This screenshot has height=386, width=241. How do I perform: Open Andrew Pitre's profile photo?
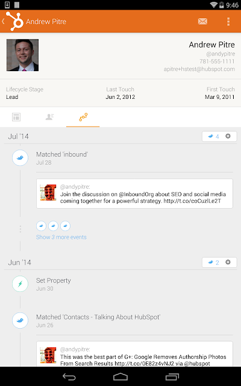click(x=22, y=55)
